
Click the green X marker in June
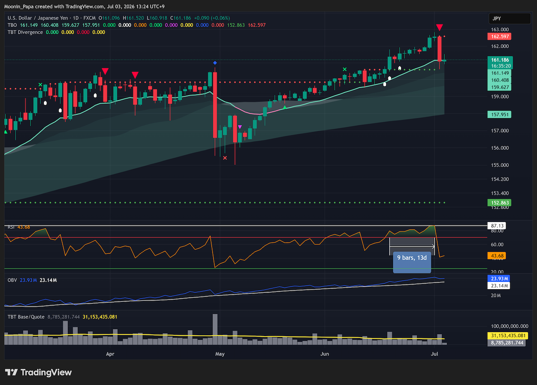point(345,69)
